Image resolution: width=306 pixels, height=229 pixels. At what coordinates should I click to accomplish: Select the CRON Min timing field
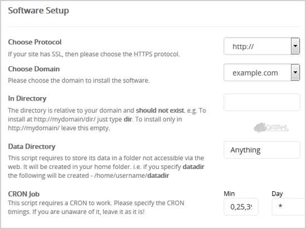241,207
